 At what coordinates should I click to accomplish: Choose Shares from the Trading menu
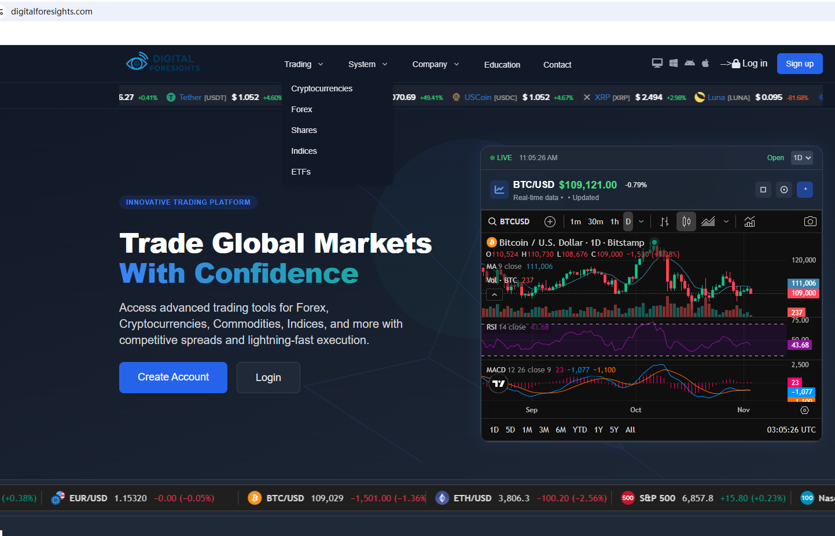click(x=304, y=130)
